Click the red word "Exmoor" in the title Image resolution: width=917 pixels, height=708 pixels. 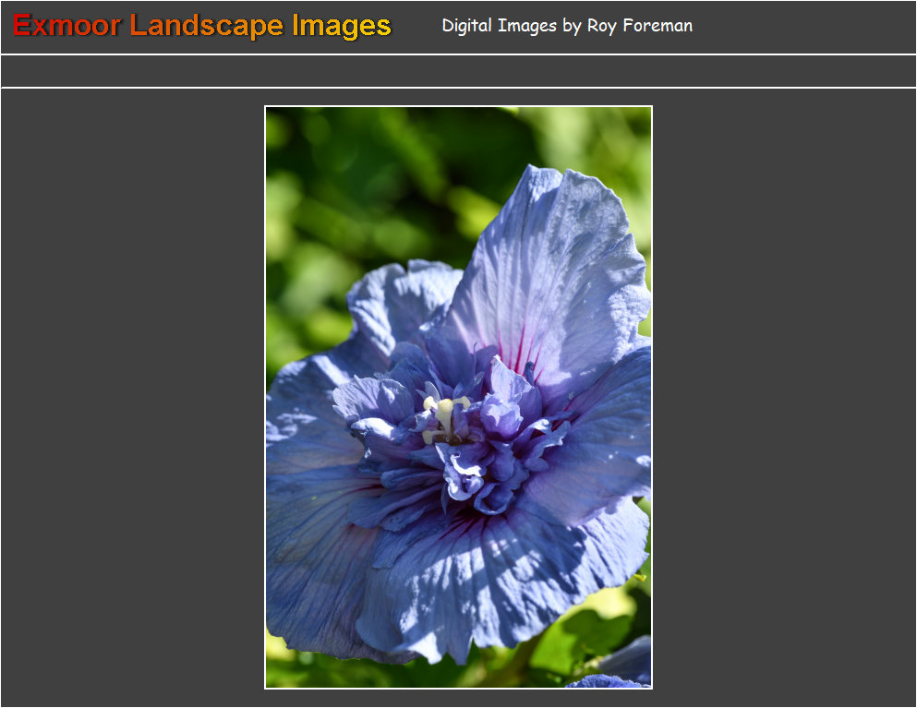pos(66,26)
